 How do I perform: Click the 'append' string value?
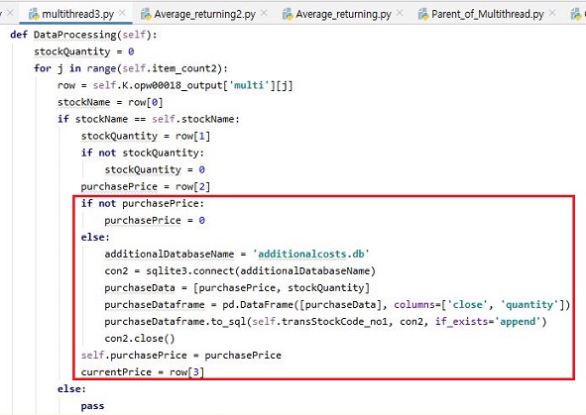click(518, 321)
